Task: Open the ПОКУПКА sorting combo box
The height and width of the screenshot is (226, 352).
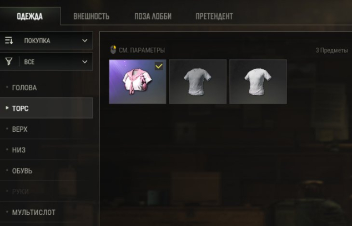Action: [46, 40]
